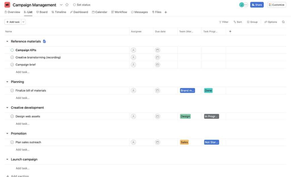Viewport: 291px width, 177px height.
Task: Mark Design web assets complete
Action: tap(12, 116)
